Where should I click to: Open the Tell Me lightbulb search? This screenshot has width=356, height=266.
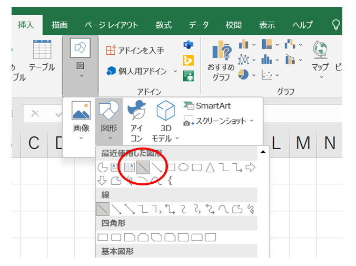[336, 25]
